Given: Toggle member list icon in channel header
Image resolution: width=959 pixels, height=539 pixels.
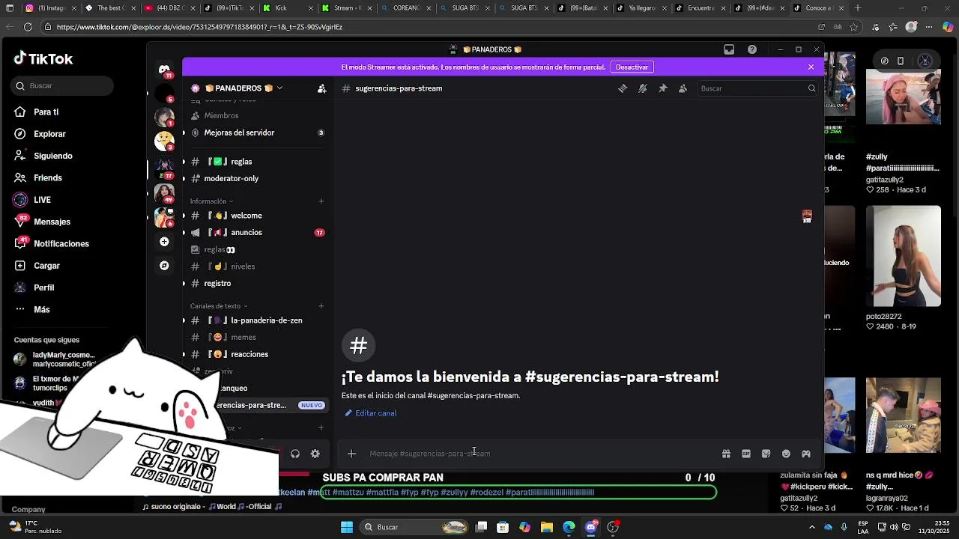Looking at the screenshot, I should click(x=683, y=88).
